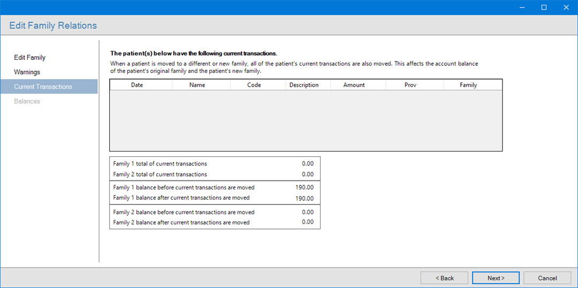Click the Balances sidebar item

[x=27, y=101]
